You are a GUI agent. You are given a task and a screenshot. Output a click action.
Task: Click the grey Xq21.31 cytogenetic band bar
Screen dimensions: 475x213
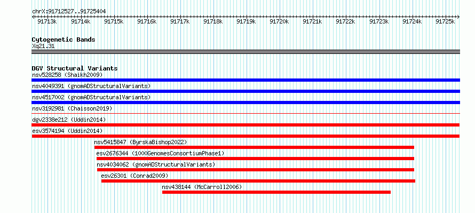(246, 52)
